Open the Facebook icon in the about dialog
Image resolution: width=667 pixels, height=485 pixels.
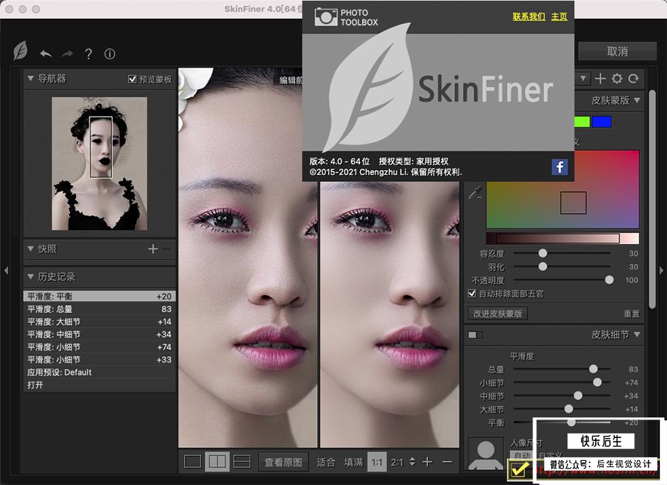pos(560,167)
